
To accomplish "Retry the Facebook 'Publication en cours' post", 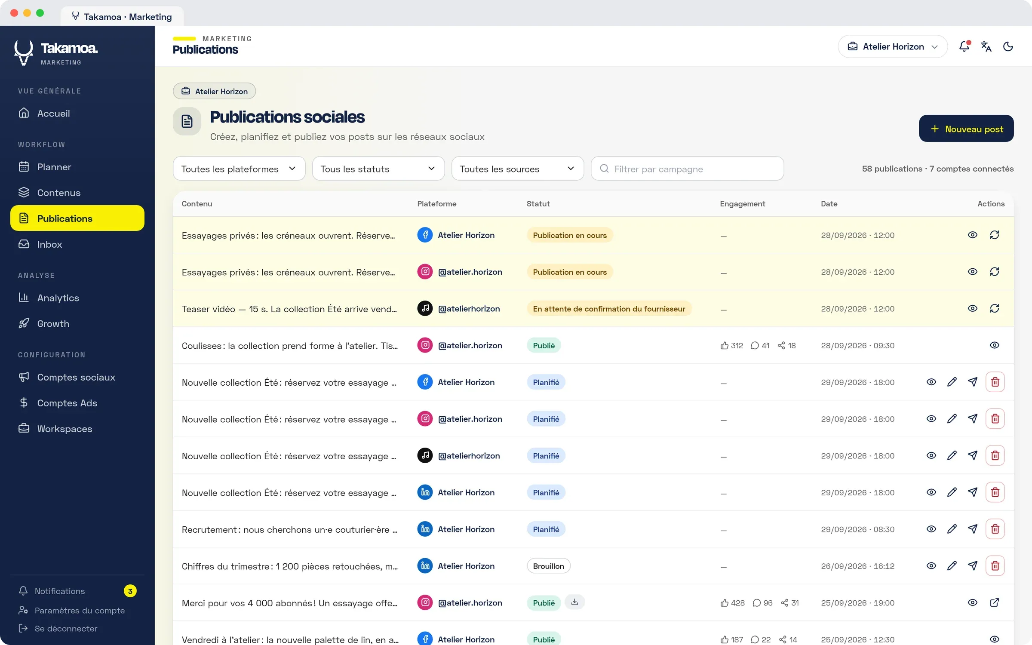I will [x=995, y=235].
